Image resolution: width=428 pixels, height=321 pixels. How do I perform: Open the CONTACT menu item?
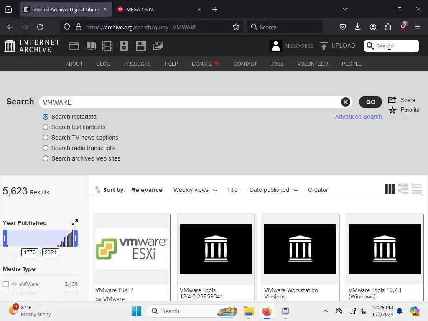245,64
